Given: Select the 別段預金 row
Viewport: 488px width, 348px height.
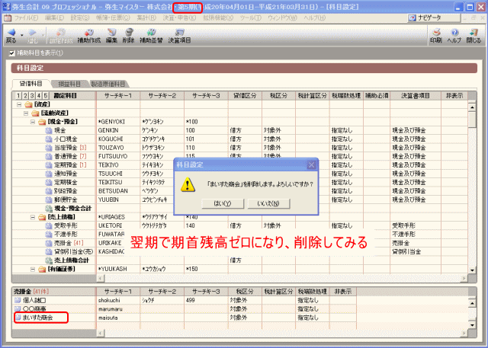Looking at the screenshot, I should click(240, 191).
